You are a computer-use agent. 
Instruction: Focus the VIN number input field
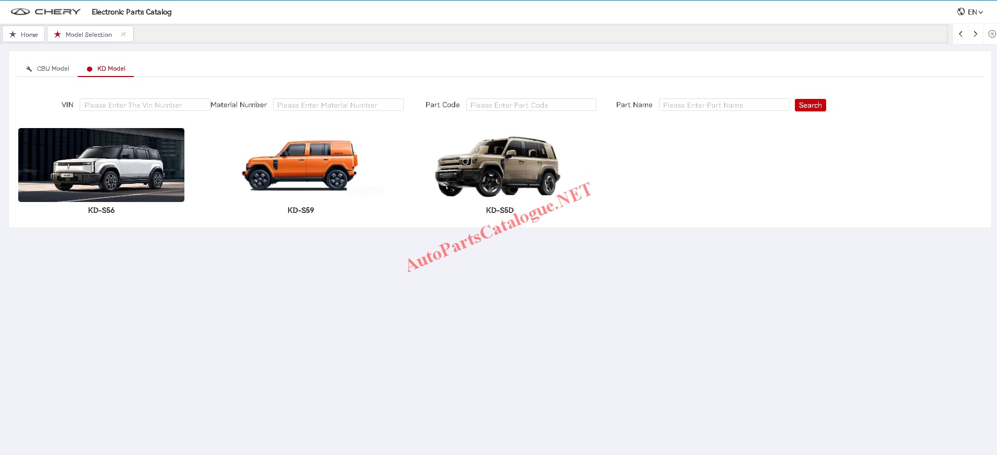tap(145, 105)
